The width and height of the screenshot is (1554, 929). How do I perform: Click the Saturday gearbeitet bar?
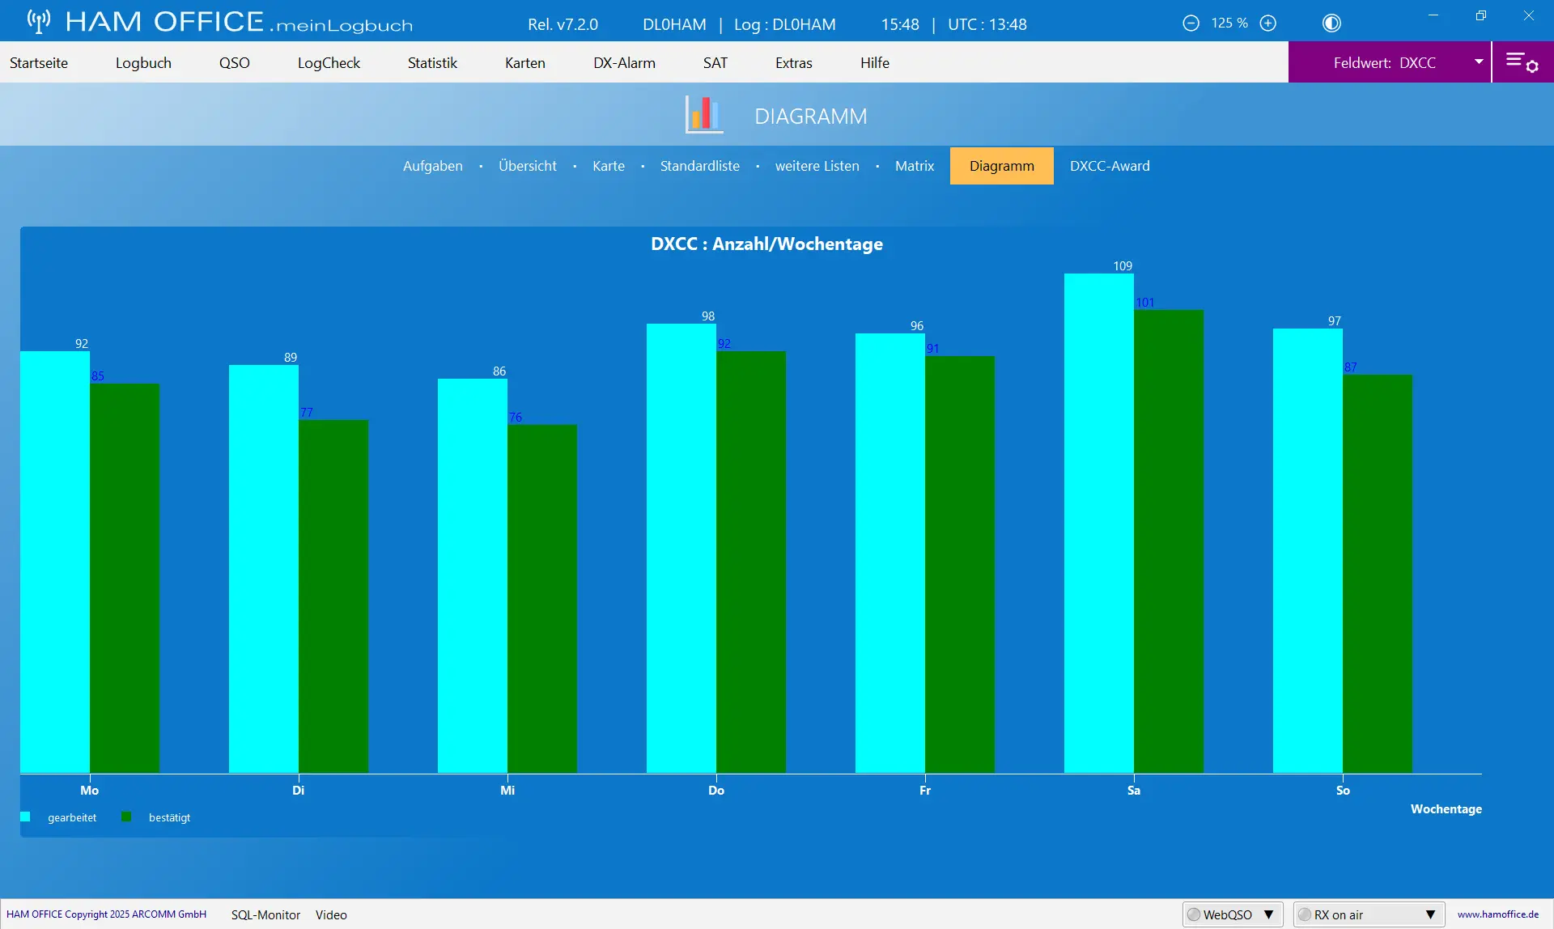pyautogui.click(x=1099, y=523)
